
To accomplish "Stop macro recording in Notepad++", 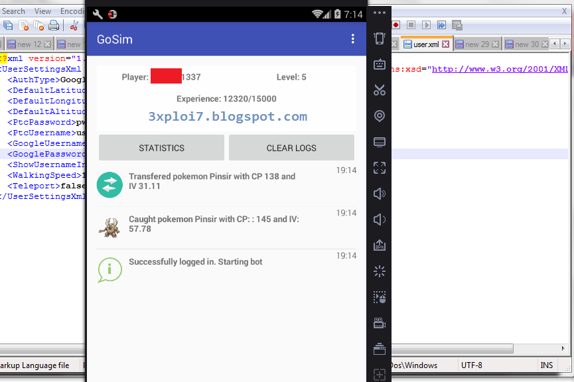I will click(x=411, y=25).
